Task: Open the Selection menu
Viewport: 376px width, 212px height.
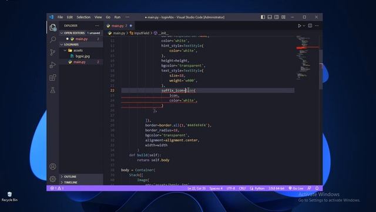Action: pyautogui.click(x=83, y=17)
